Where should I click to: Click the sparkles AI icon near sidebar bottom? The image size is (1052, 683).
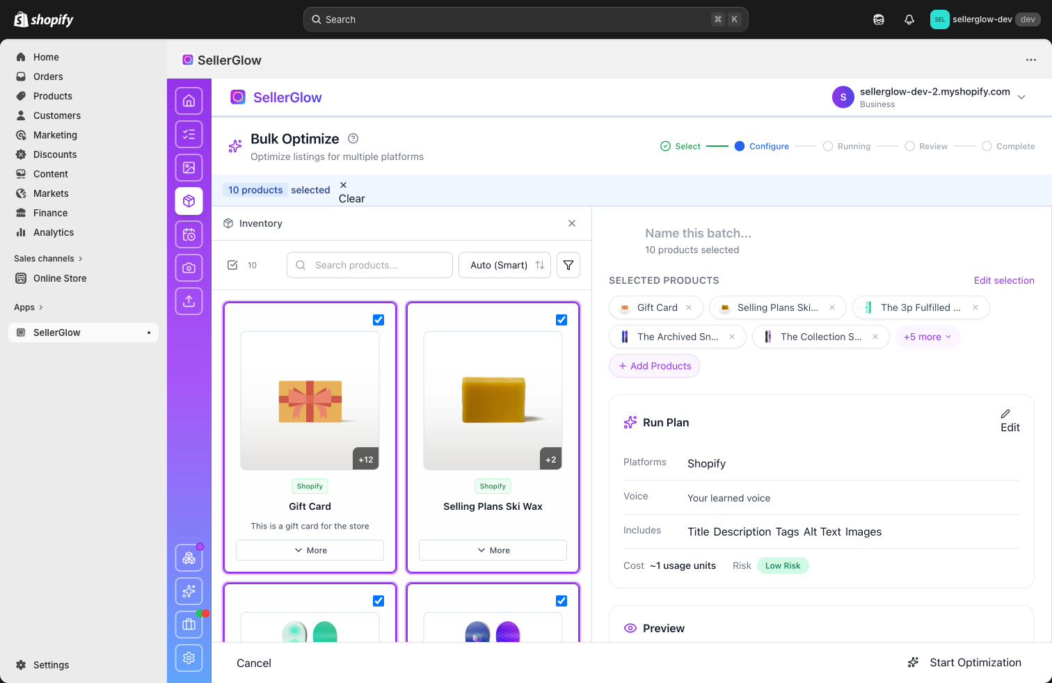[189, 591]
